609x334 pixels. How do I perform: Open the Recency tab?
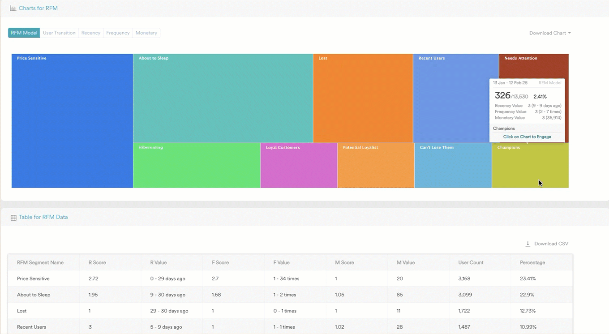click(91, 33)
